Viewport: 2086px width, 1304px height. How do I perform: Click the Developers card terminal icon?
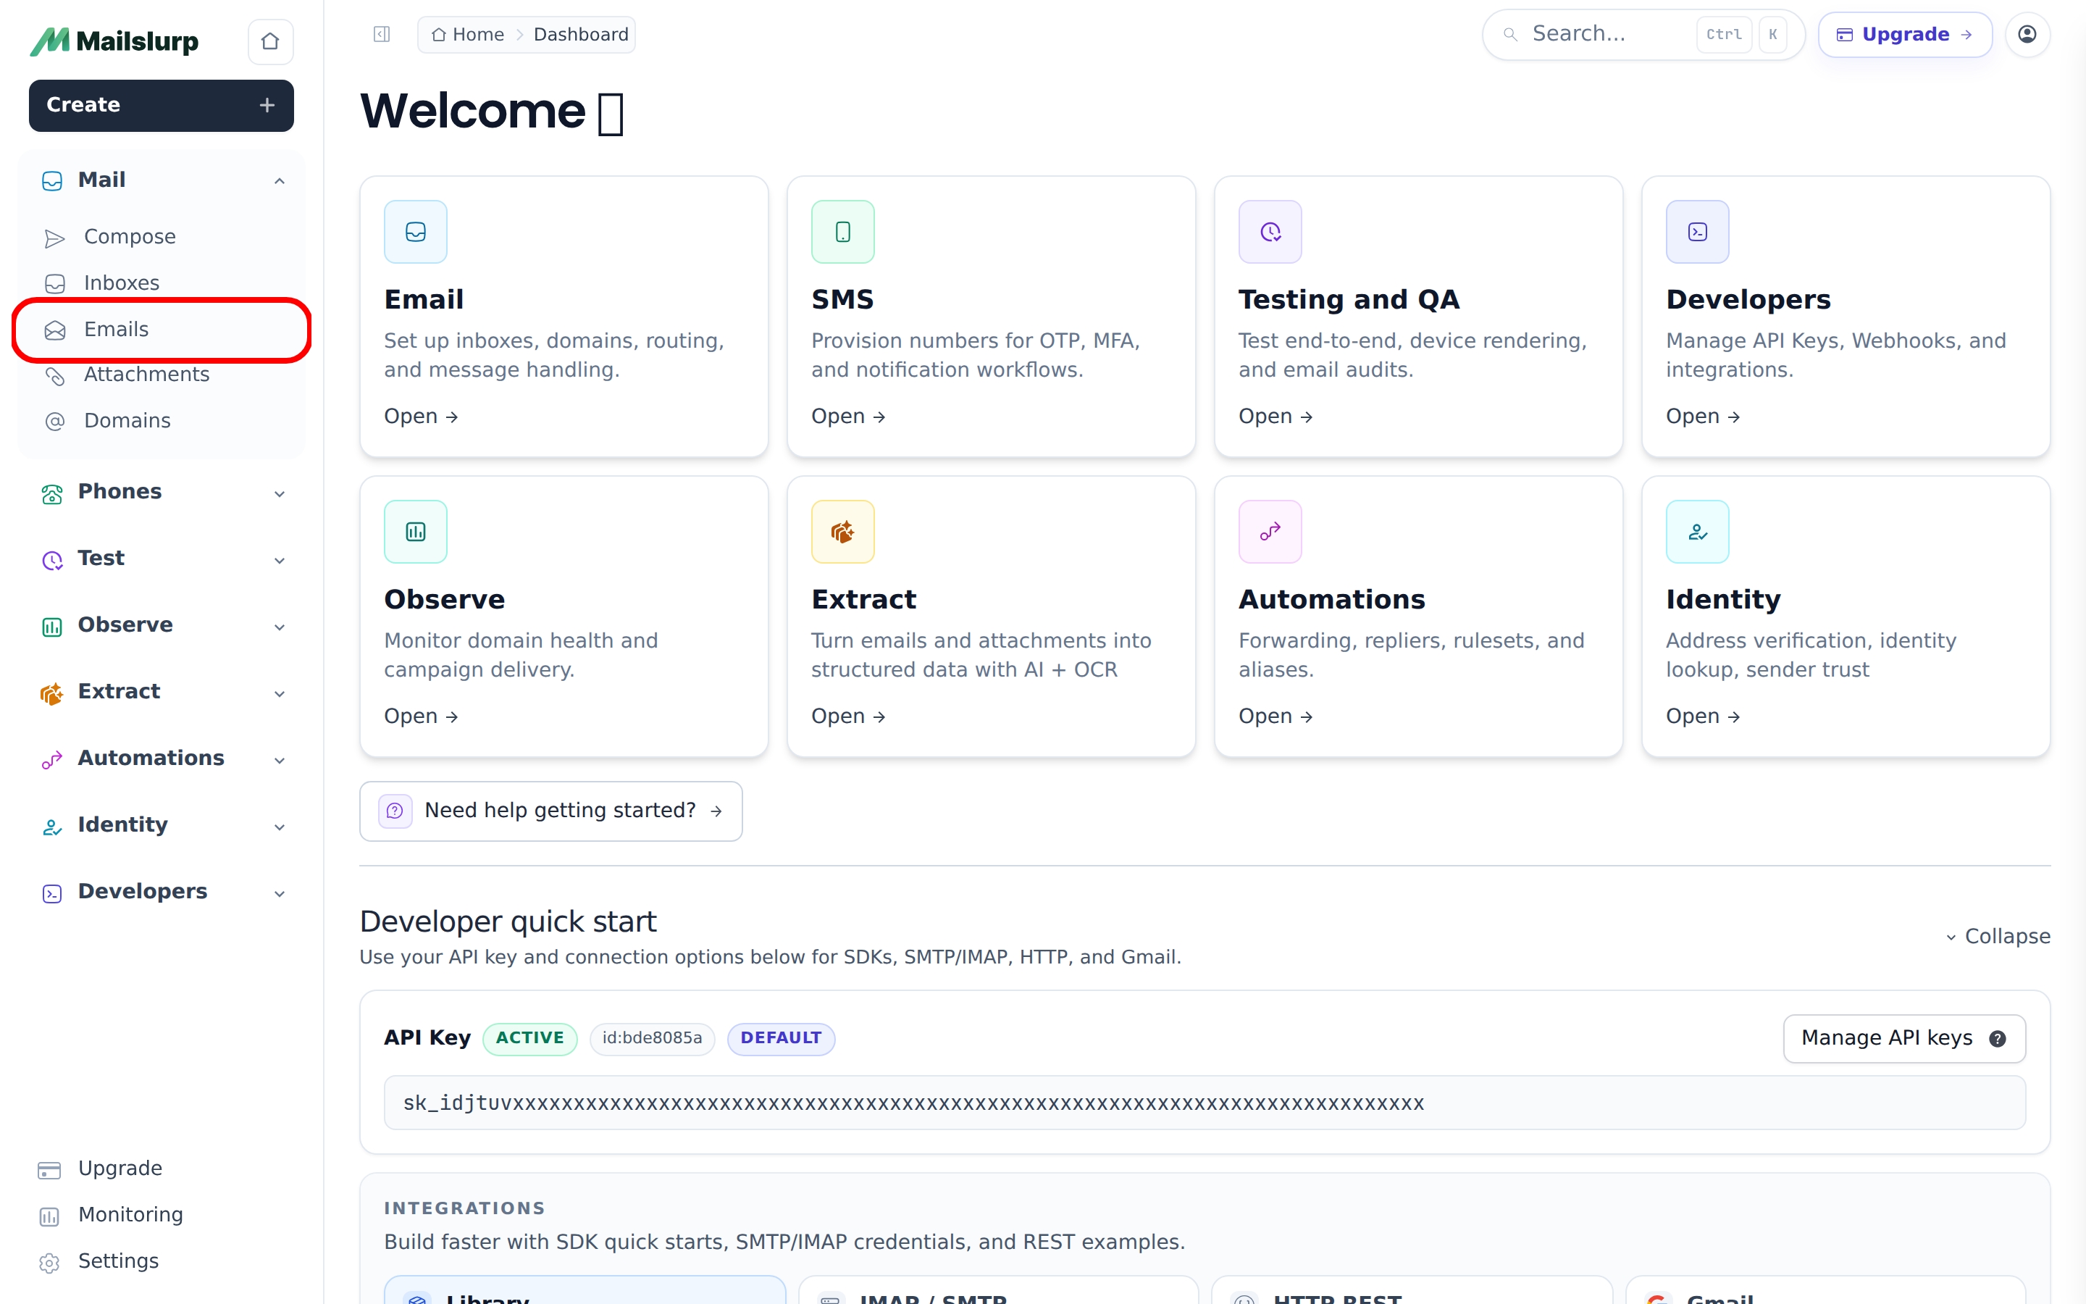coord(1697,232)
